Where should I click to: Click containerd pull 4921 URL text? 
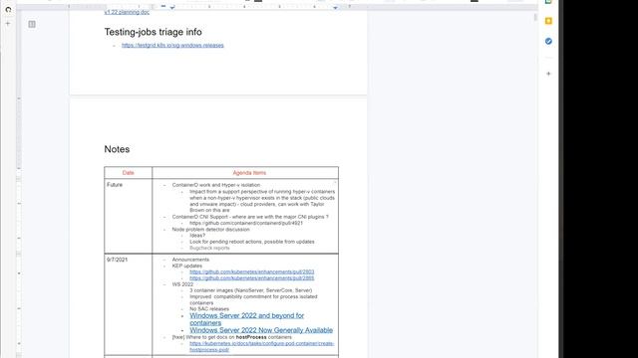(x=246, y=223)
